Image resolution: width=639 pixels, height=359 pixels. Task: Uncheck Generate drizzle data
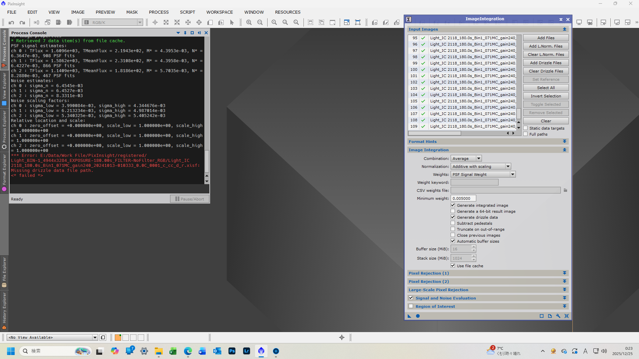click(x=453, y=217)
